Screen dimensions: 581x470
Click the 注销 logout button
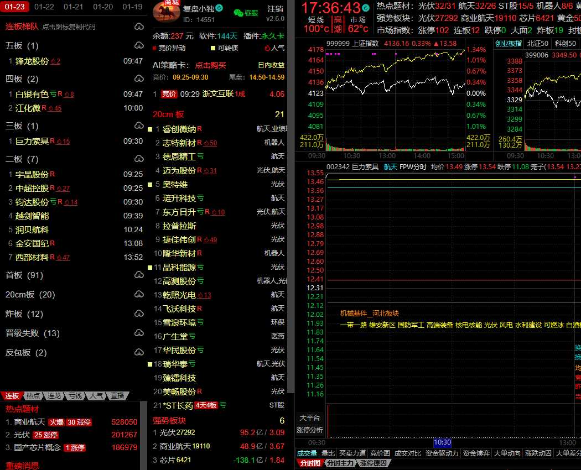coord(275,9)
